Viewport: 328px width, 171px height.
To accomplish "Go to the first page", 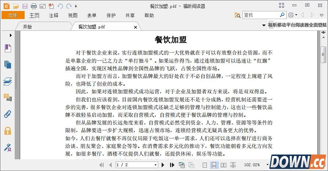I will point(102,165).
